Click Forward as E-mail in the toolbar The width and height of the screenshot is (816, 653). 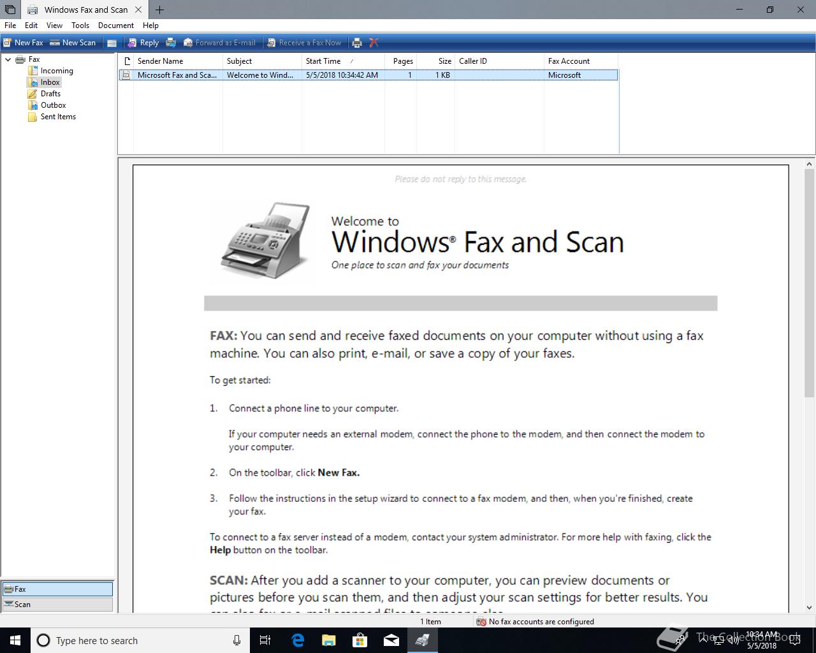point(219,43)
